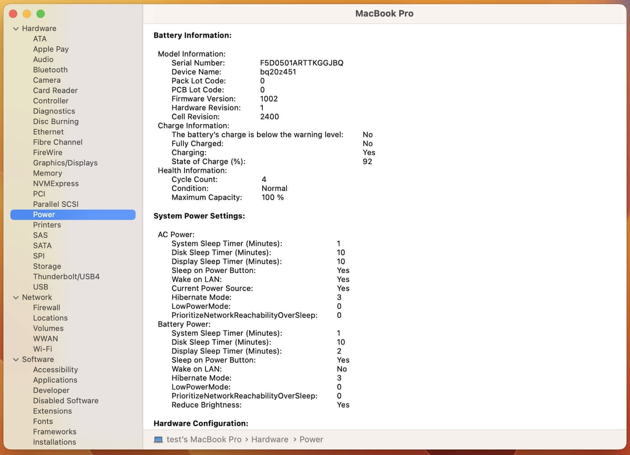Open Memory information
The height and width of the screenshot is (455, 630).
pyautogui.click(x=48, y=173)
